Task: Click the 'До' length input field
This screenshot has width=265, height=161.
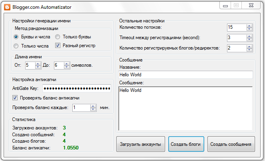Action: tap(59, 65)
